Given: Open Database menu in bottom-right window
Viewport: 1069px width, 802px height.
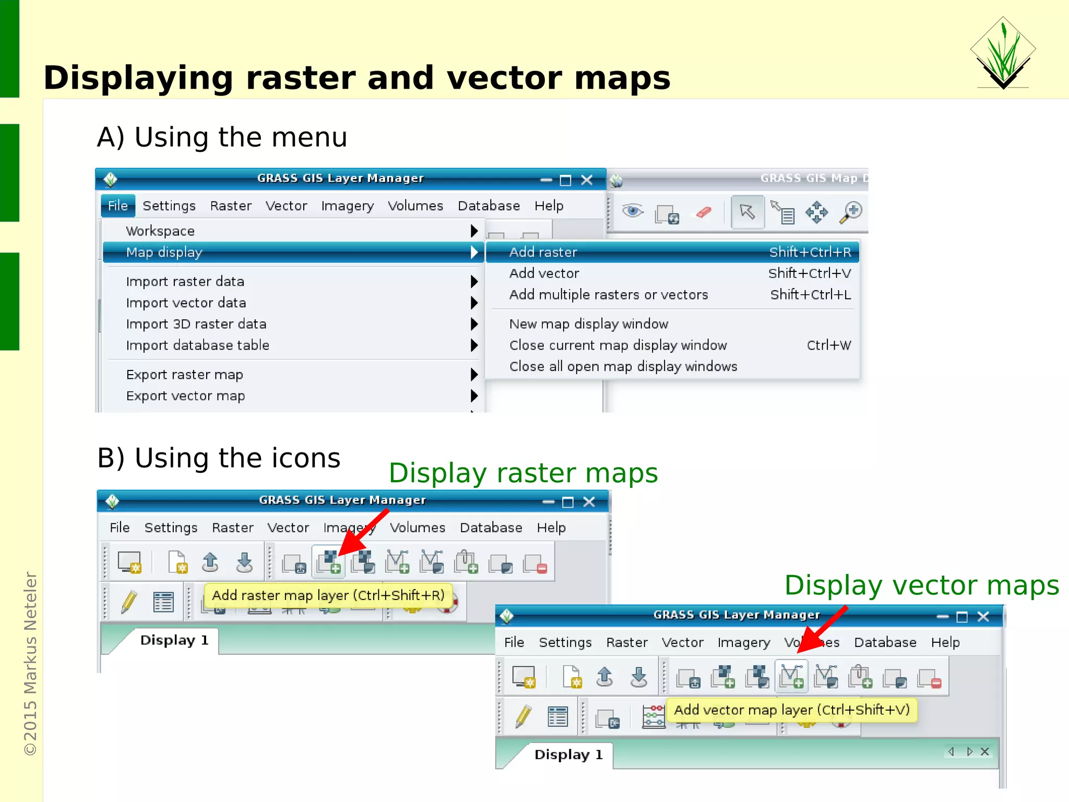Looking at the screenshot, I should tap(885, 642).
